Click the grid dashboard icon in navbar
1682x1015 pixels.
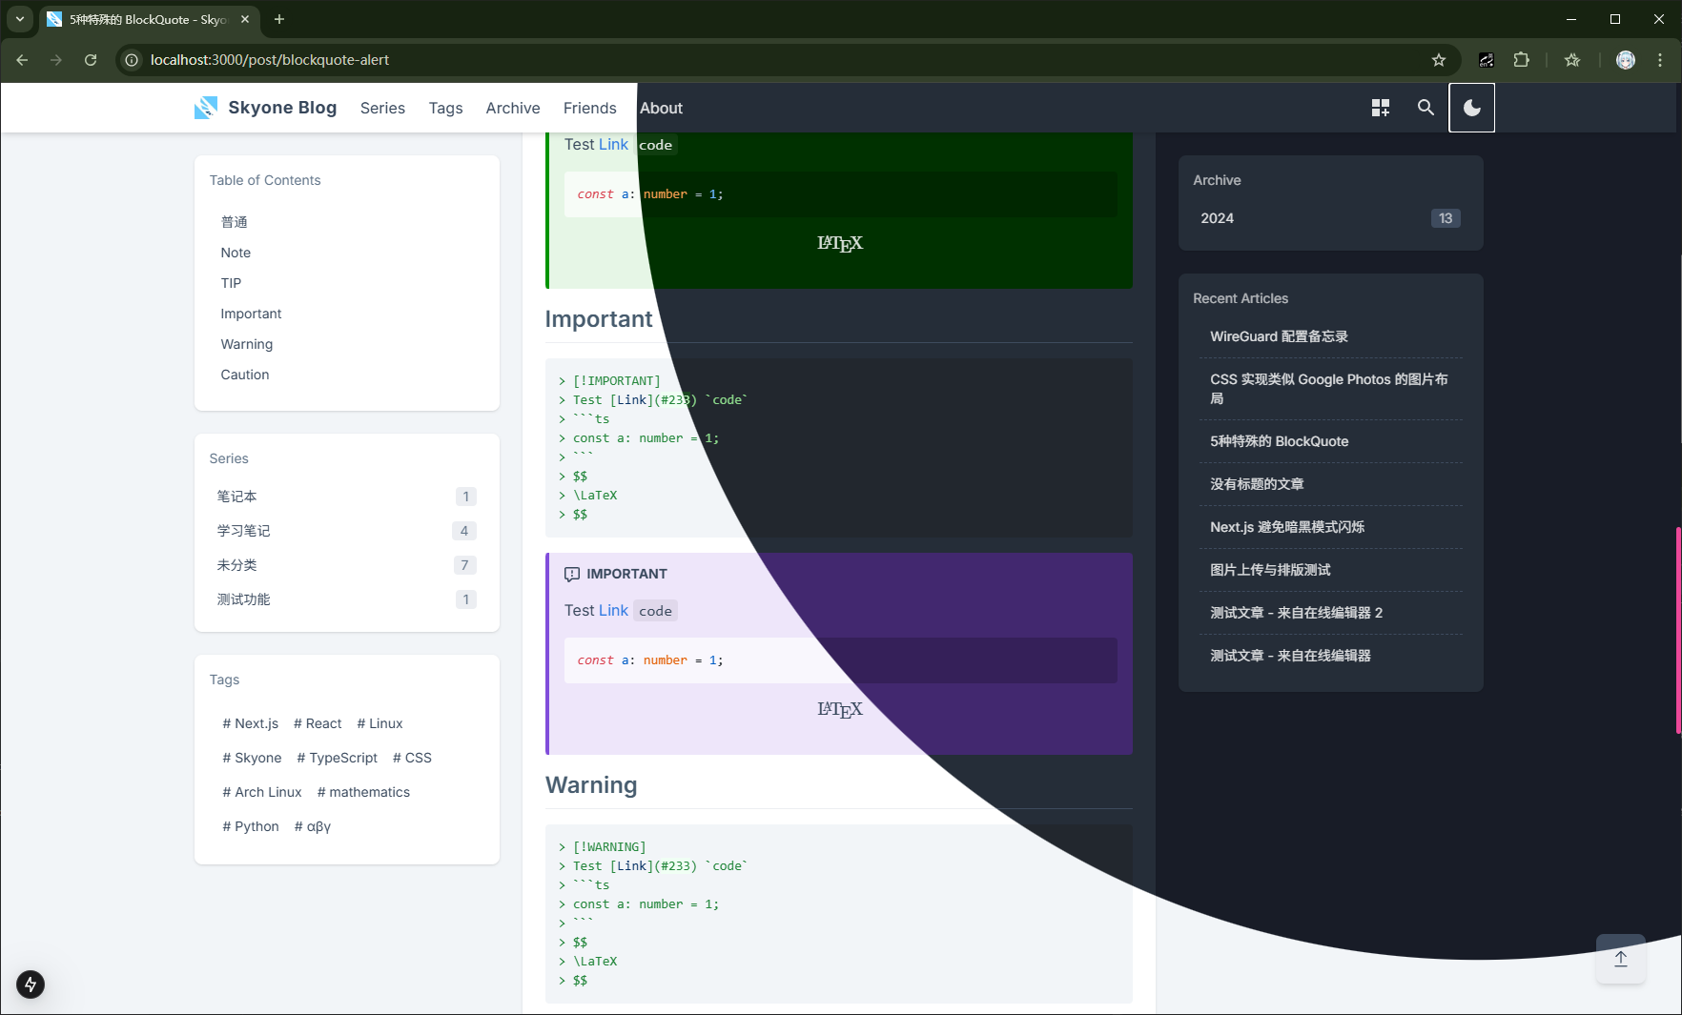click(x=1380, y=108)
